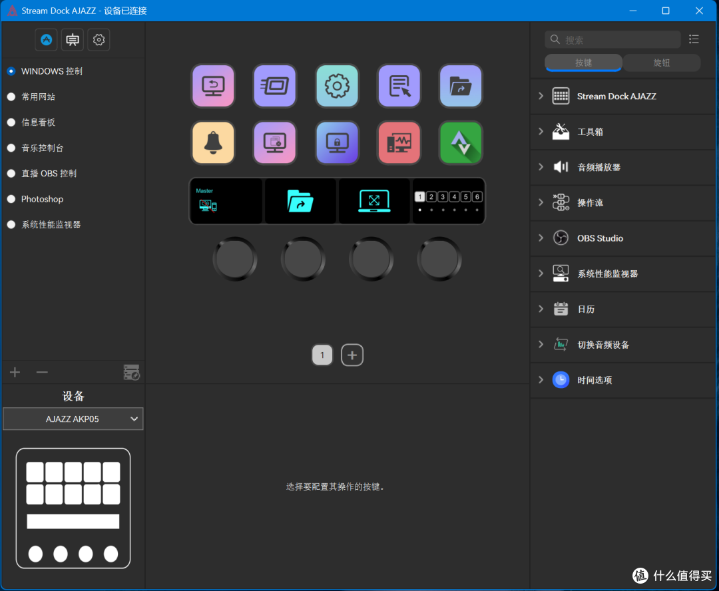
Task: Click the Stream Dock AJAZZ category icon
Action: tap(561, 97)
